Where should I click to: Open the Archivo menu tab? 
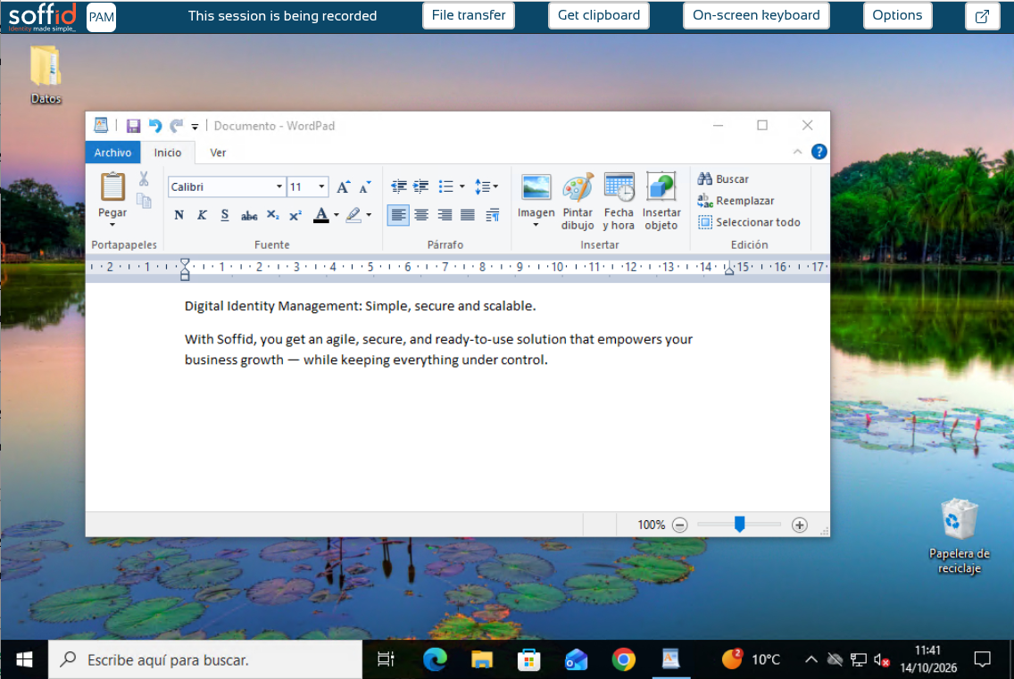click(x=112, y=153)
